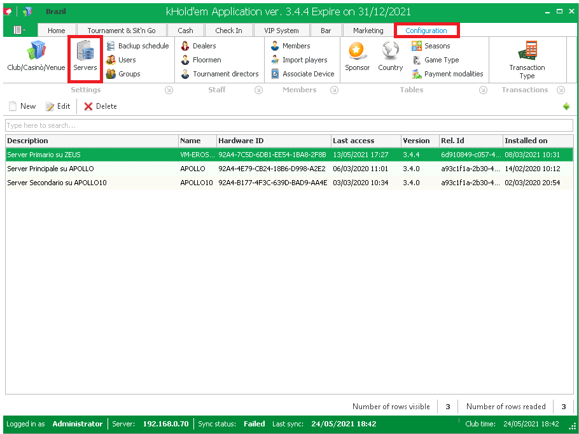
Task: Delete the selected server entry
Action: click(100, 106)
